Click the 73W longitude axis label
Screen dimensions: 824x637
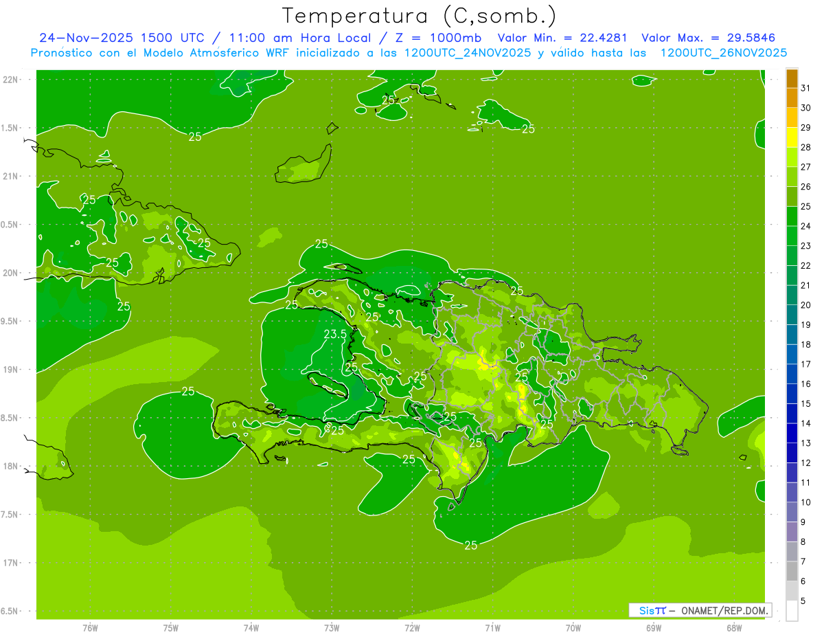(332, 627)
